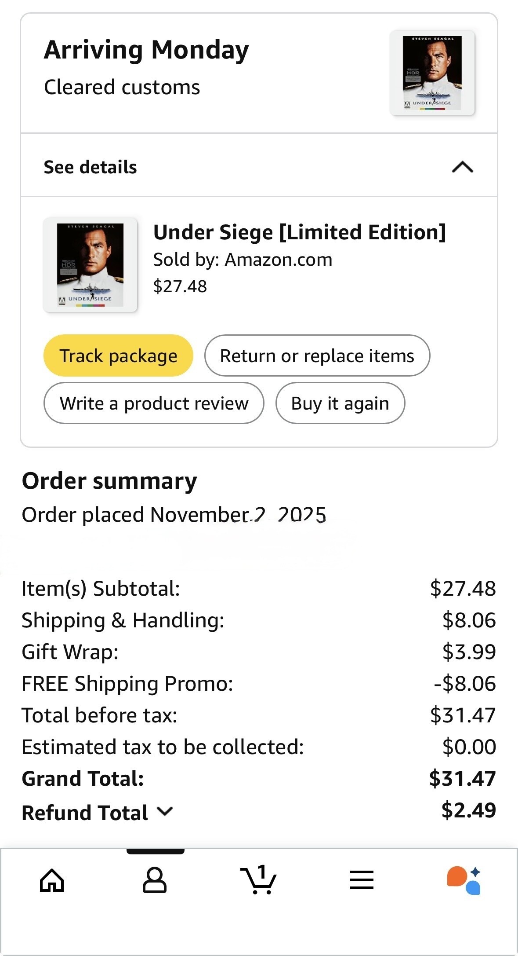Tap the See details label
The image size is (518, 956).
pyautogui.click(x=91, y=167)
